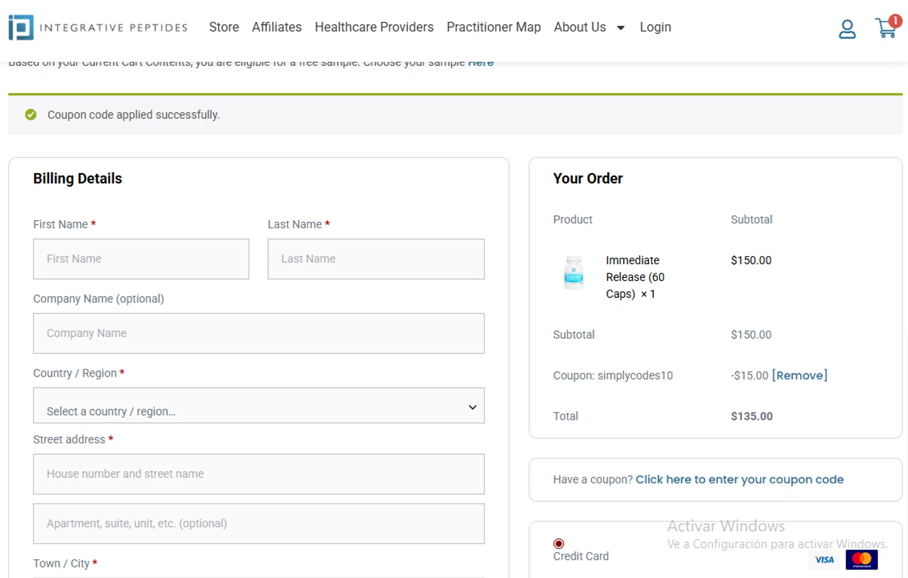Open the Affiliates menu item
This screenshot has width=908, height=578.
[277, 27]
